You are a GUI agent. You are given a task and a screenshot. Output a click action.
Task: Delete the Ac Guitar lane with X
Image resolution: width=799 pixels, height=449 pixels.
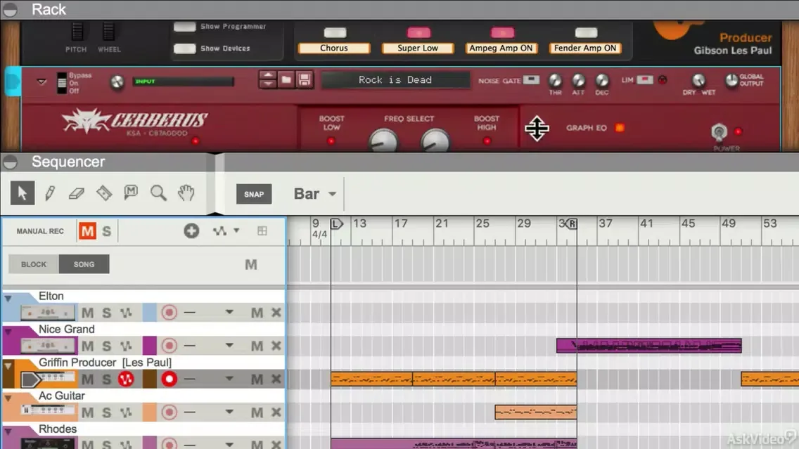pos(276,412)
